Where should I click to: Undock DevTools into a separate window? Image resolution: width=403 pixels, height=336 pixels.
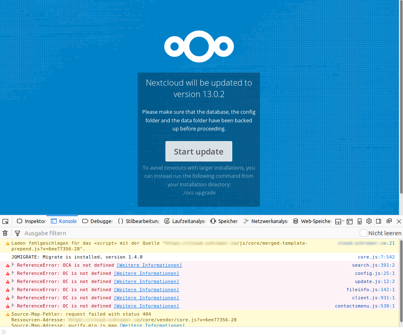[389, 221]
